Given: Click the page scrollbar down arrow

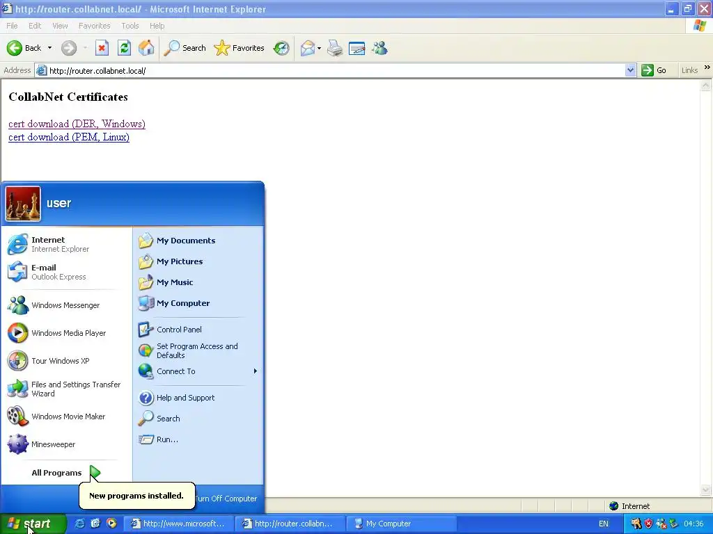Looking at the screenshot, I should [706, 490].
